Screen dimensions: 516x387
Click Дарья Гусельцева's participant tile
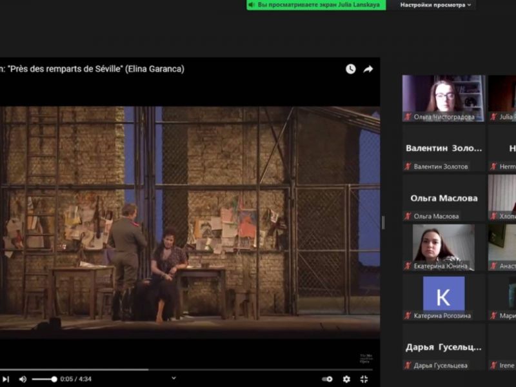click(444, 347)
